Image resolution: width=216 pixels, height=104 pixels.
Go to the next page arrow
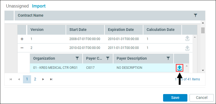pyautogui.click(x=43, y=79)
